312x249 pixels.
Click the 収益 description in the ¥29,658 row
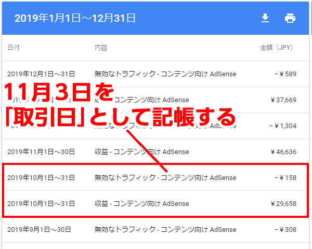point(141,203)
